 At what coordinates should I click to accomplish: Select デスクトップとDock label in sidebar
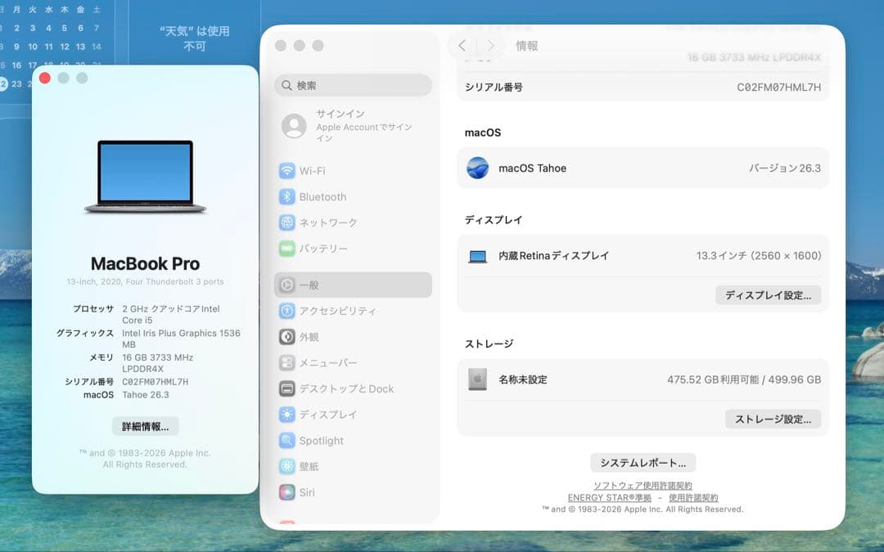(x=347, y=388)
